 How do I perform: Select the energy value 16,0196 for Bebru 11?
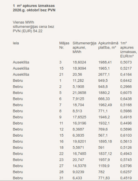[79, 123]
